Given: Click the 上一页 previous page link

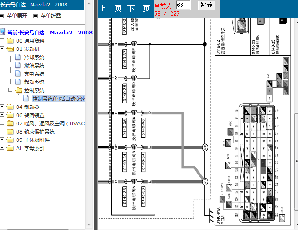Looking at the screenshot, I should (x=110, y=9).
